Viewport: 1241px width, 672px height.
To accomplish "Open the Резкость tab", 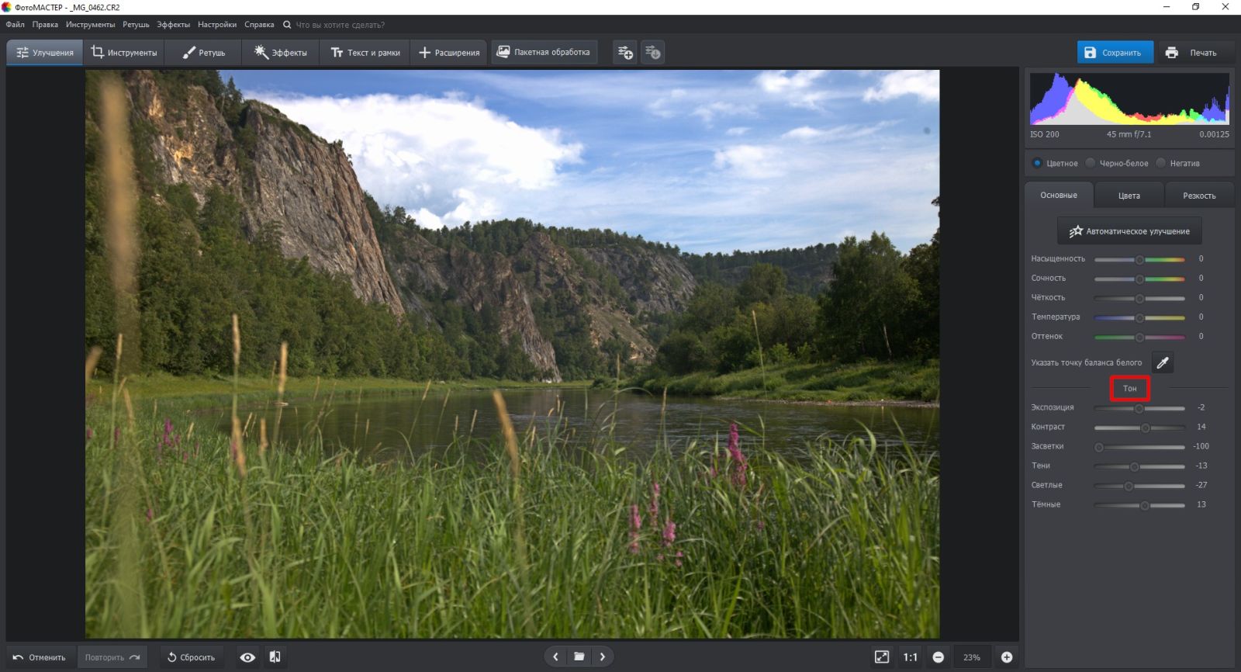I will pyautogui.click(x=1198, y=196).
